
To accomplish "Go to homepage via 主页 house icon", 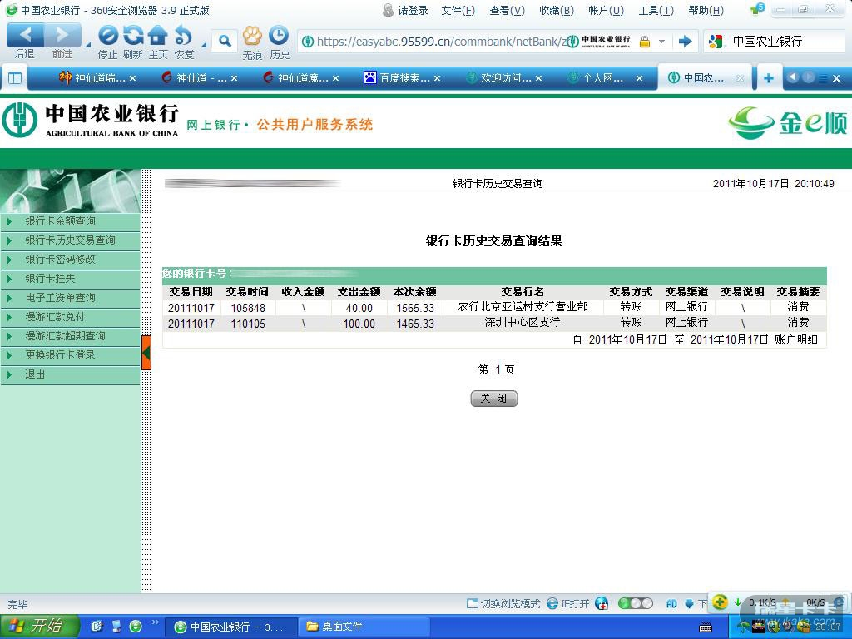I will tap(158, 36).
